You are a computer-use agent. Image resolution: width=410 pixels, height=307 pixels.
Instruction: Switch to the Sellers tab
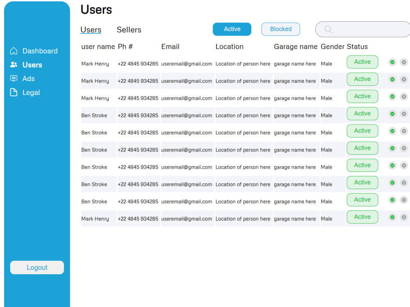(x=129, y=30)
